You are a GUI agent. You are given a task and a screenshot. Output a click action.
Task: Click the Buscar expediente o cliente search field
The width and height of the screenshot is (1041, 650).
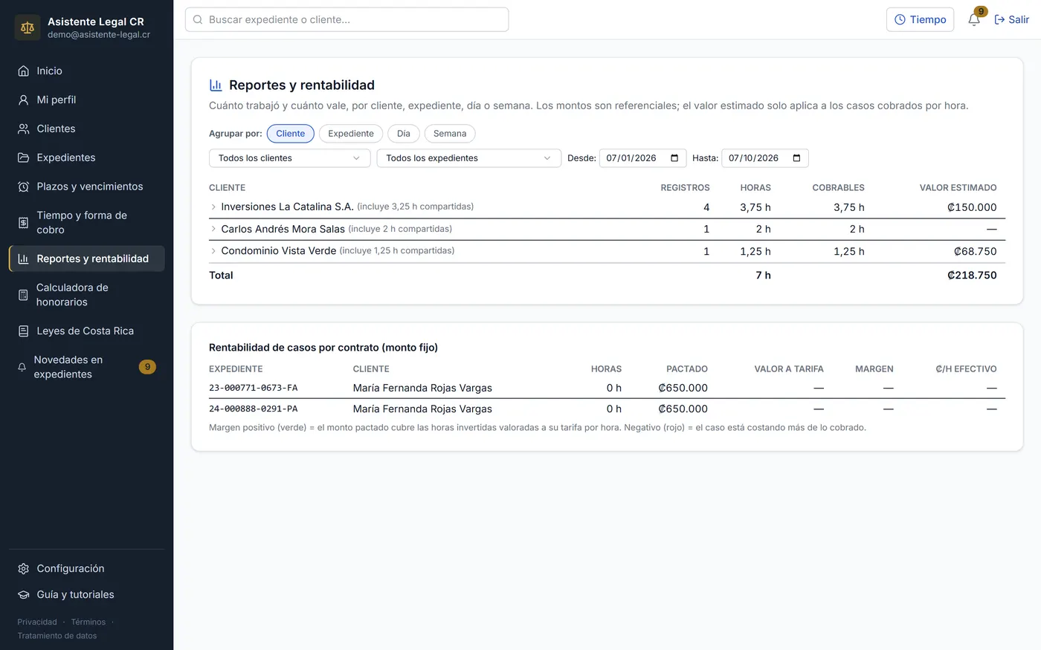(347, 20)
